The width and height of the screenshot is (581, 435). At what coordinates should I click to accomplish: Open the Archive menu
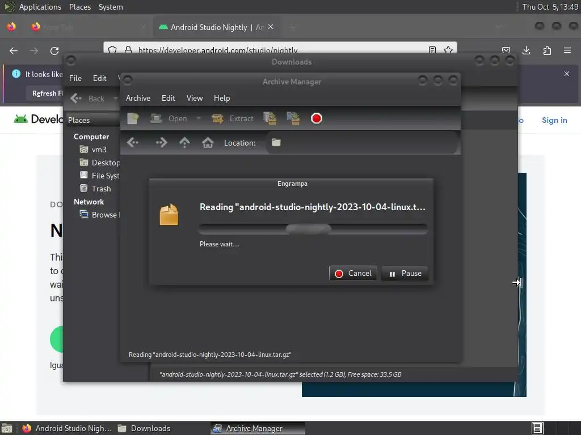click(138, 98)
